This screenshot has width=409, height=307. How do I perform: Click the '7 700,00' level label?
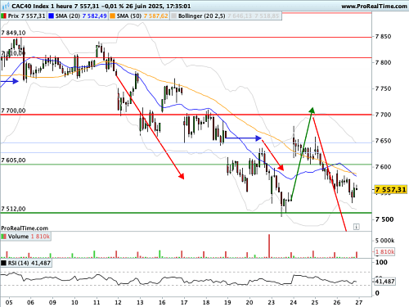[x=13, y=111]
